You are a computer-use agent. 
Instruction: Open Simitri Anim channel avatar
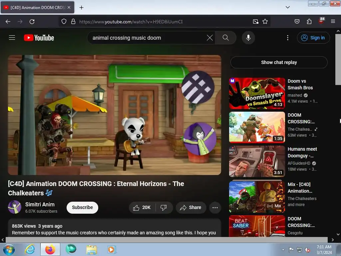click(x=15, y=207)
